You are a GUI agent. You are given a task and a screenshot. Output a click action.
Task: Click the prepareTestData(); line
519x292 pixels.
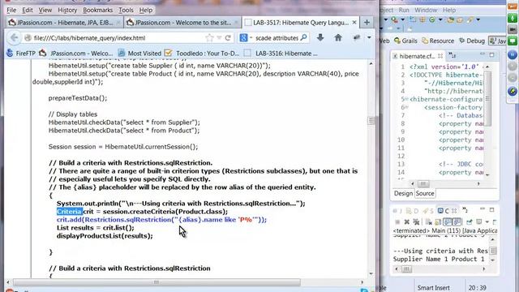78,98
